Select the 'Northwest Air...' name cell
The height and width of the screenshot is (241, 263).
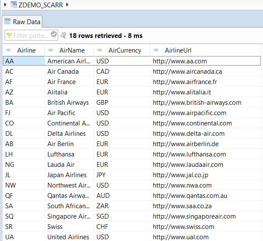point(69,185)
